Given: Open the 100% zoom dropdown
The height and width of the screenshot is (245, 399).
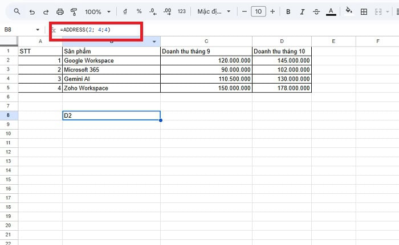Looking at the screenshot, I should coord(97,12).
